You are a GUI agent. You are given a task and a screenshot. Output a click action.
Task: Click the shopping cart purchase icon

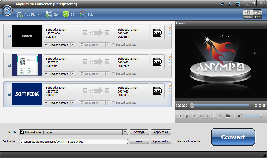(x=222, y=4)
